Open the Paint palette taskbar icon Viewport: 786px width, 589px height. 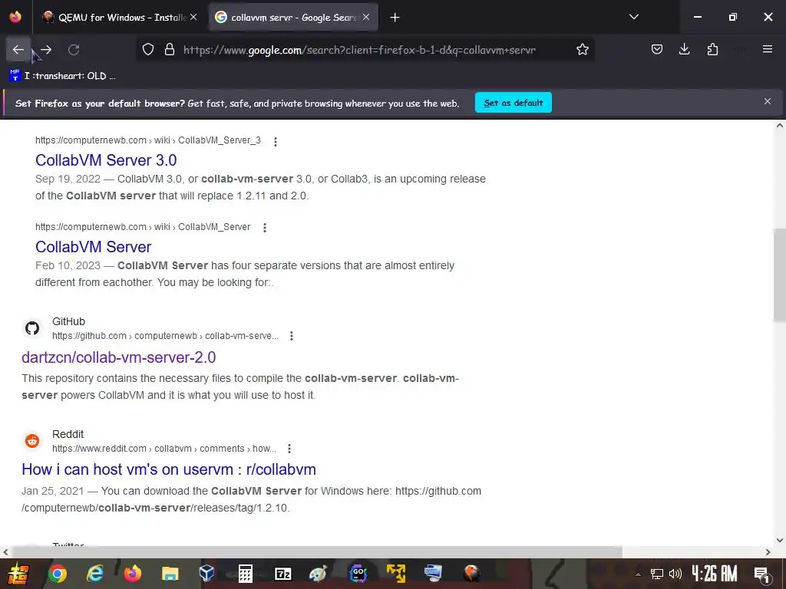tap(318, 574)
